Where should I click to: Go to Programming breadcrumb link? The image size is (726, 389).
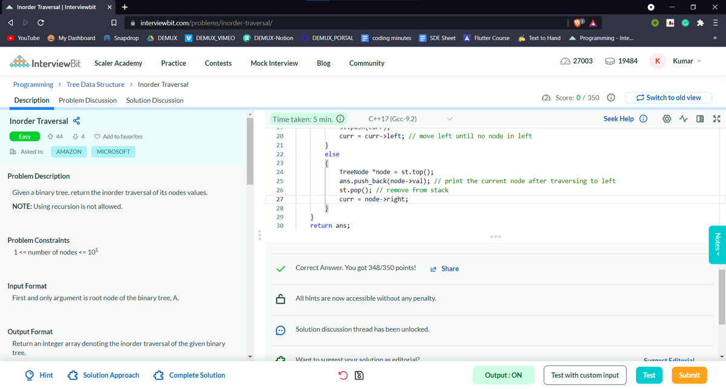[x=33, y=85]
